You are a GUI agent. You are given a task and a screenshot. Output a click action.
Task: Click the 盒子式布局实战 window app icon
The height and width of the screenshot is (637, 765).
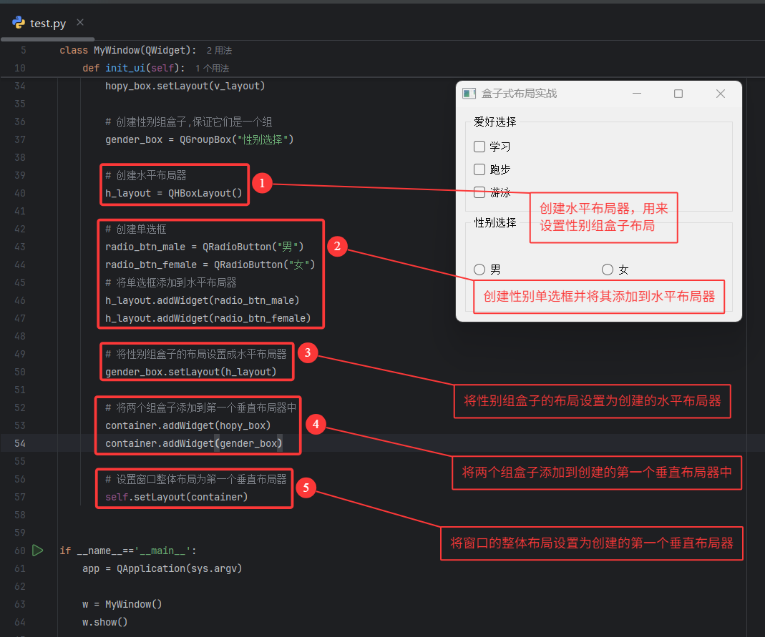[469, 94]
